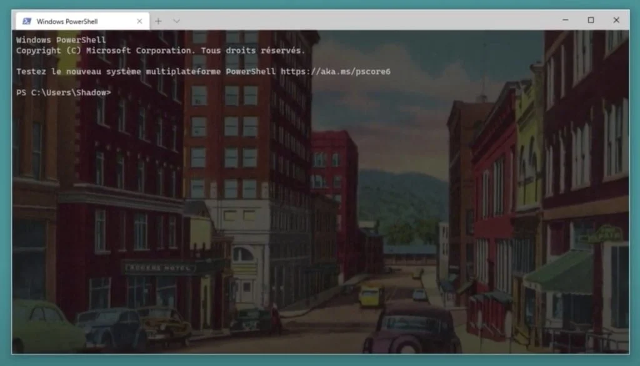Open a new tab with plus button
Viewport: 640px width, 366px height.
158,21
